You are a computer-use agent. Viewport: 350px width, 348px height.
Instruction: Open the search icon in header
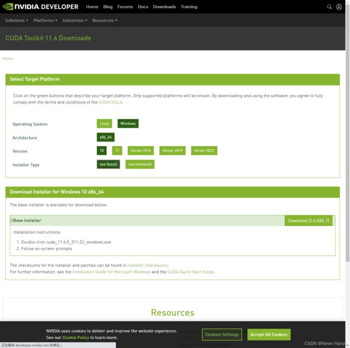329,6
